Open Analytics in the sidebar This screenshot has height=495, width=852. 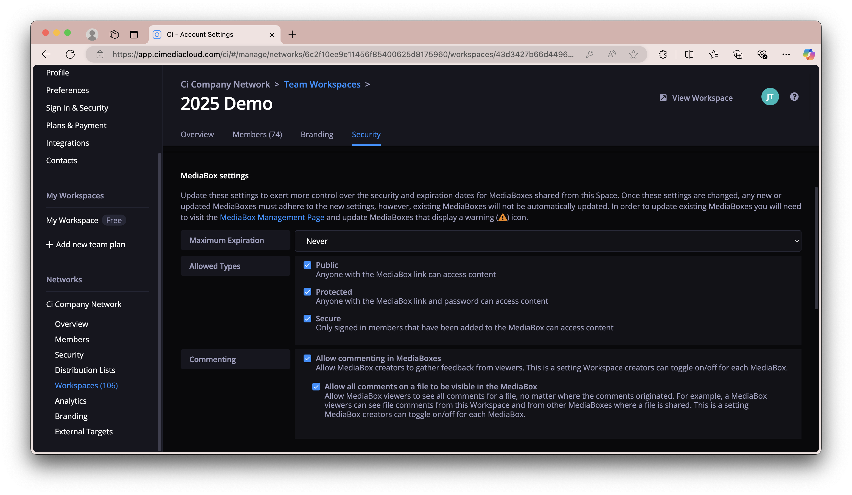click(70, 401)
